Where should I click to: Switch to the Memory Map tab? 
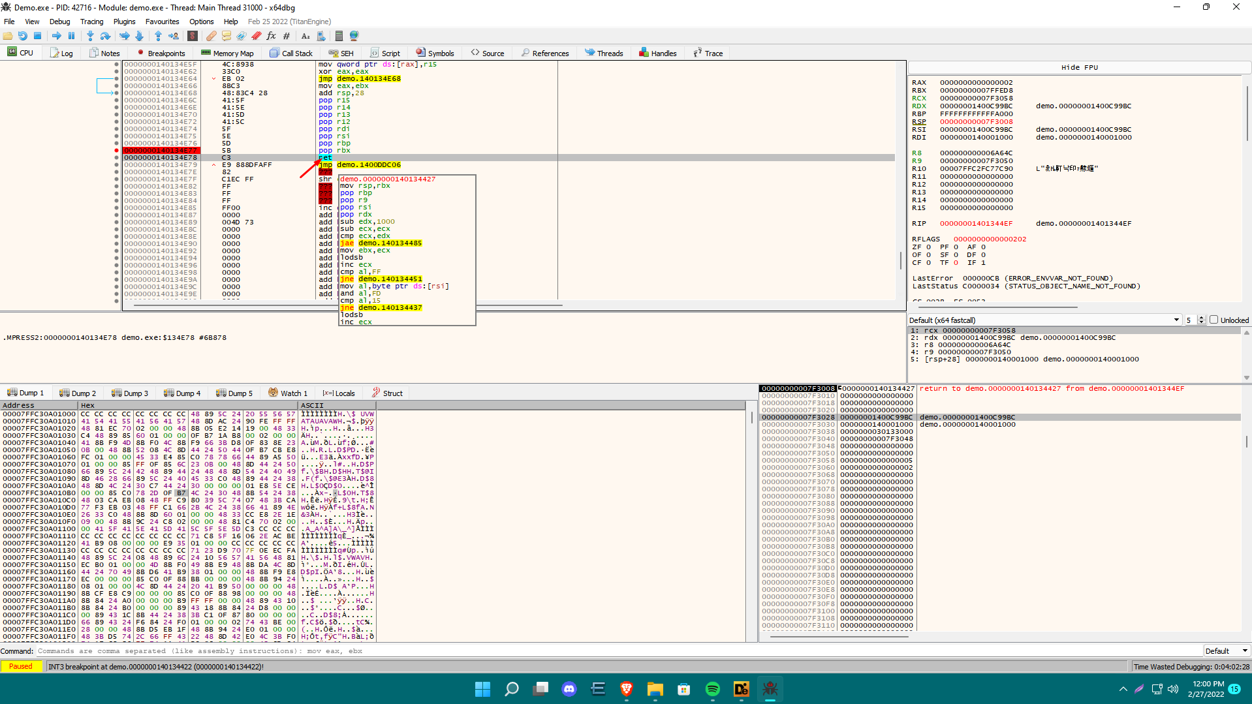228,53
